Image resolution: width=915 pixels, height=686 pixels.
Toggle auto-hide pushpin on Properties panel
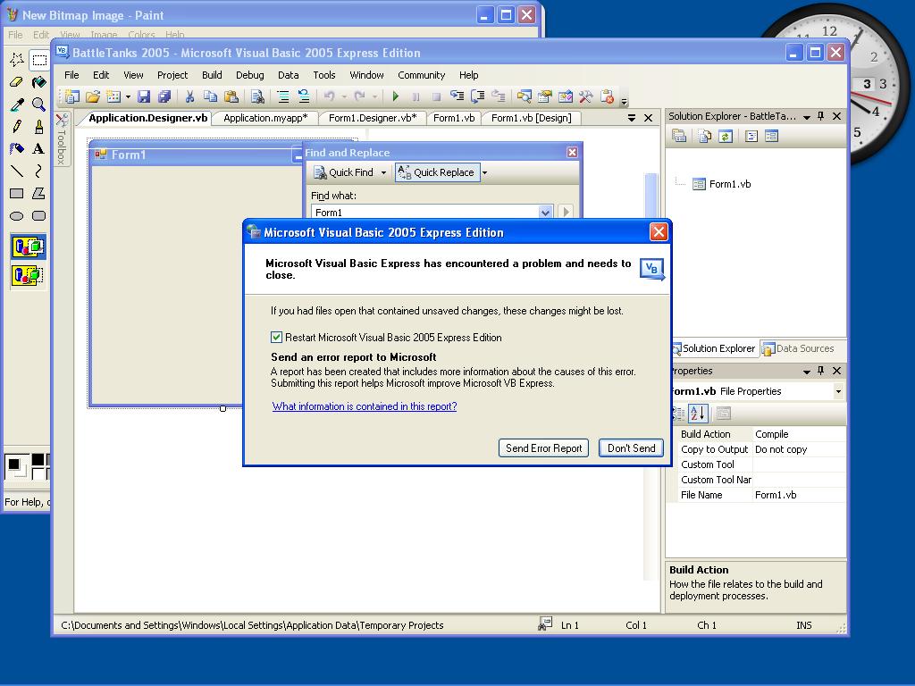(x=821, y=371)
